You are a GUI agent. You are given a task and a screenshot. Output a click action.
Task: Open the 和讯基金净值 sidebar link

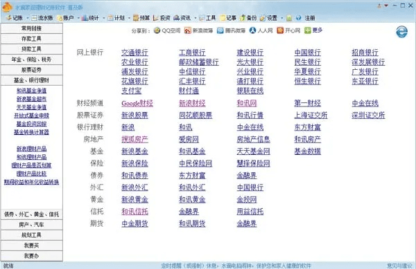(x=32, y=91)
